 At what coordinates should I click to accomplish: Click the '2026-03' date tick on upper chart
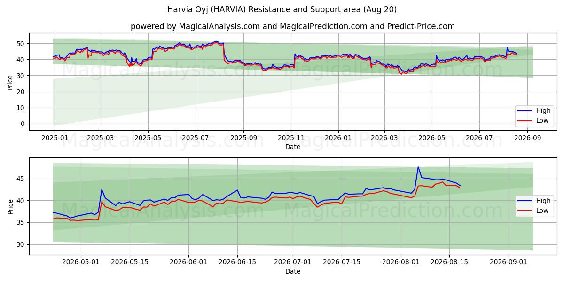click(x=384, y=138)
